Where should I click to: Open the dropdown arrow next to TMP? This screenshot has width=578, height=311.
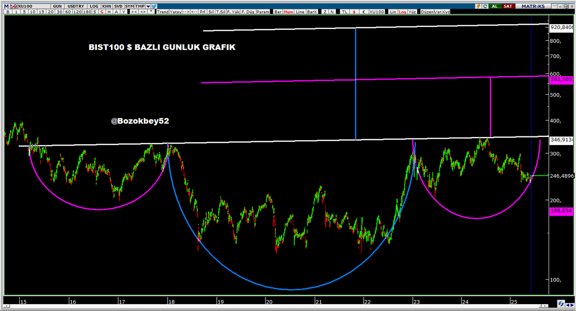tap(148, 6)
